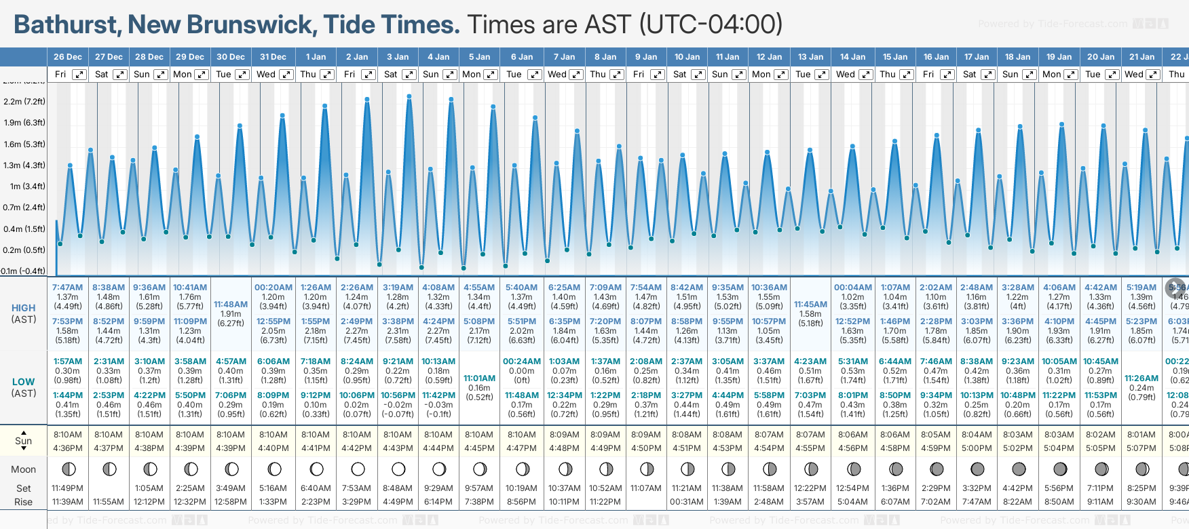The image size is (1189, 529).
Task: Click expand icon beside Tue 30 Dec
Action: tap(242, 75)
